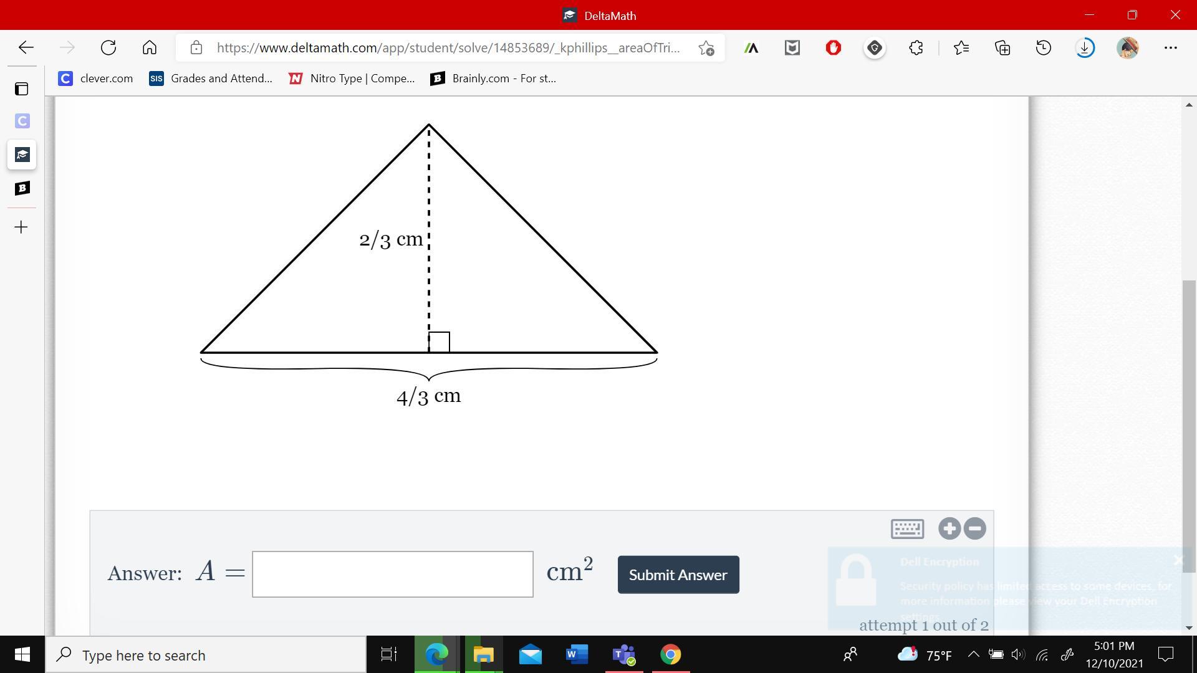Open browser History icon
1197x673 pixels.
pyautogui.click(x=1044, y=48)
